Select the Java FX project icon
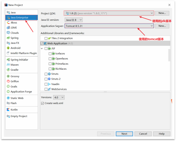This screenshot has width=176, height=141. [8, 43]
